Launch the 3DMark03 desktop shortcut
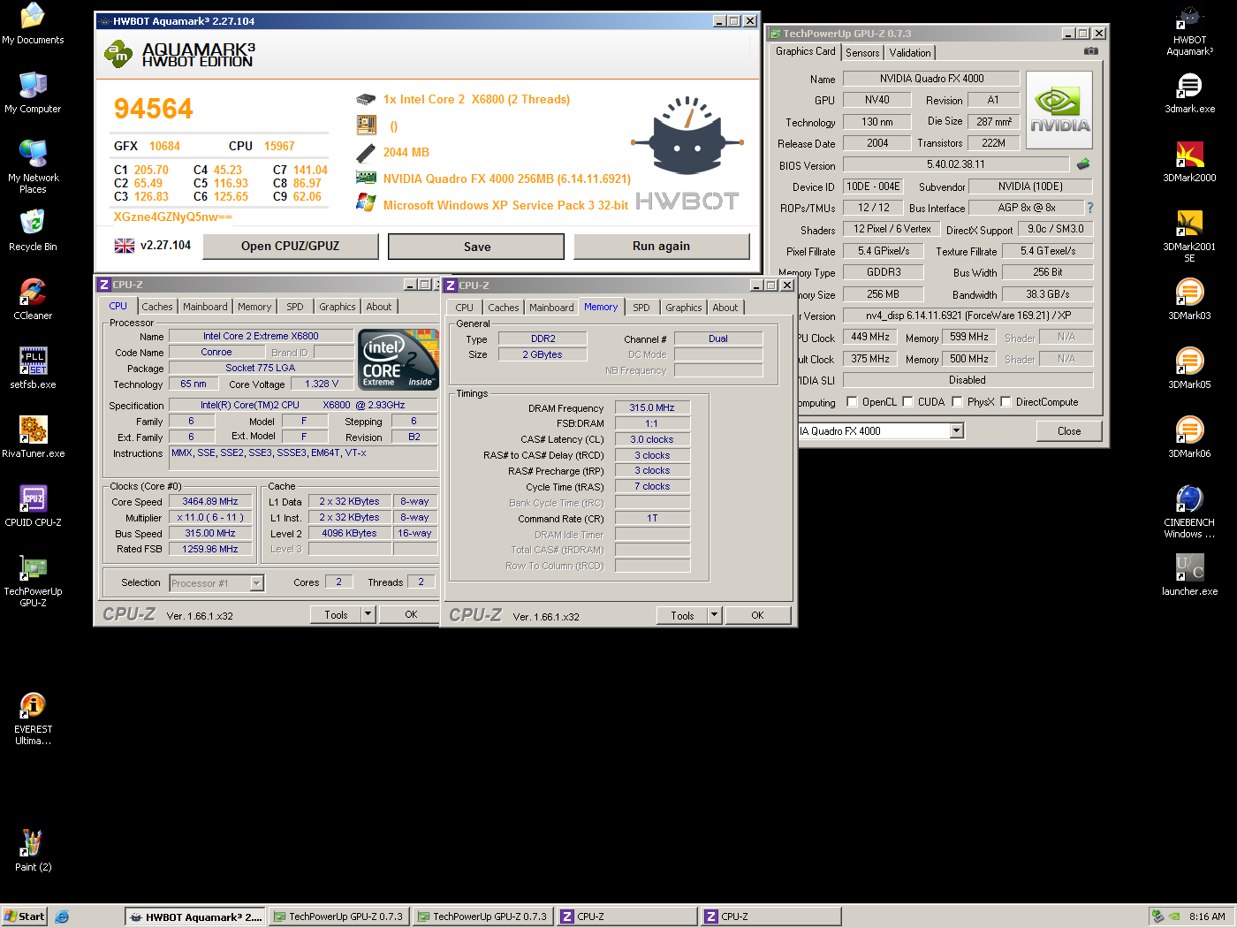Image resolution: width=1237 pixels, height=928 pixels. tap(1189, 300)
